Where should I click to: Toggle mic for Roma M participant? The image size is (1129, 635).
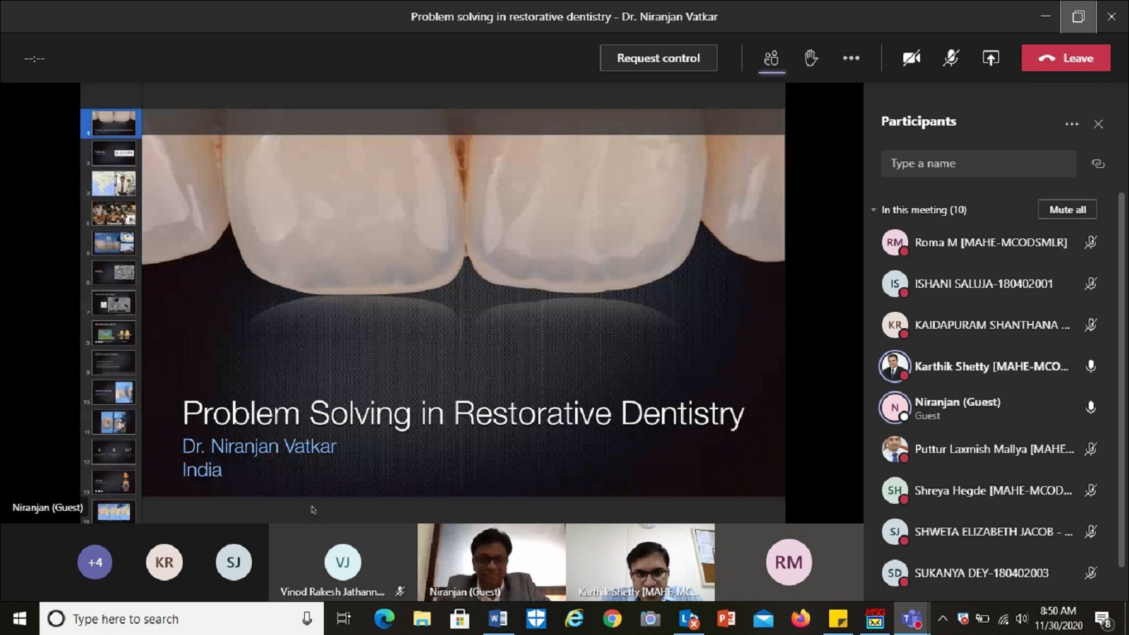click(1090, 243)
